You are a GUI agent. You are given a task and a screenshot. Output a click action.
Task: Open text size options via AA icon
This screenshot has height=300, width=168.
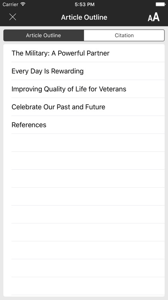(x=154, y=17)
